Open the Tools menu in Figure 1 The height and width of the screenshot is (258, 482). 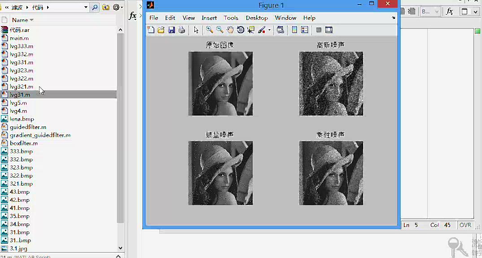click(x=231, y=18)
